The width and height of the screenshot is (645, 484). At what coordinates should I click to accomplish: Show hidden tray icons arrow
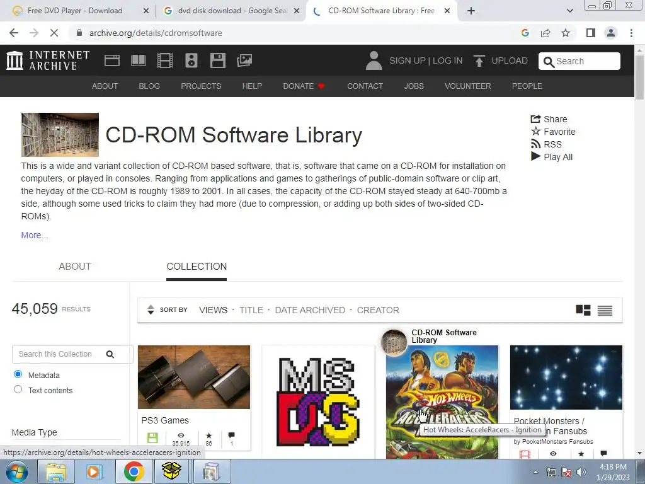click(535, 472)
